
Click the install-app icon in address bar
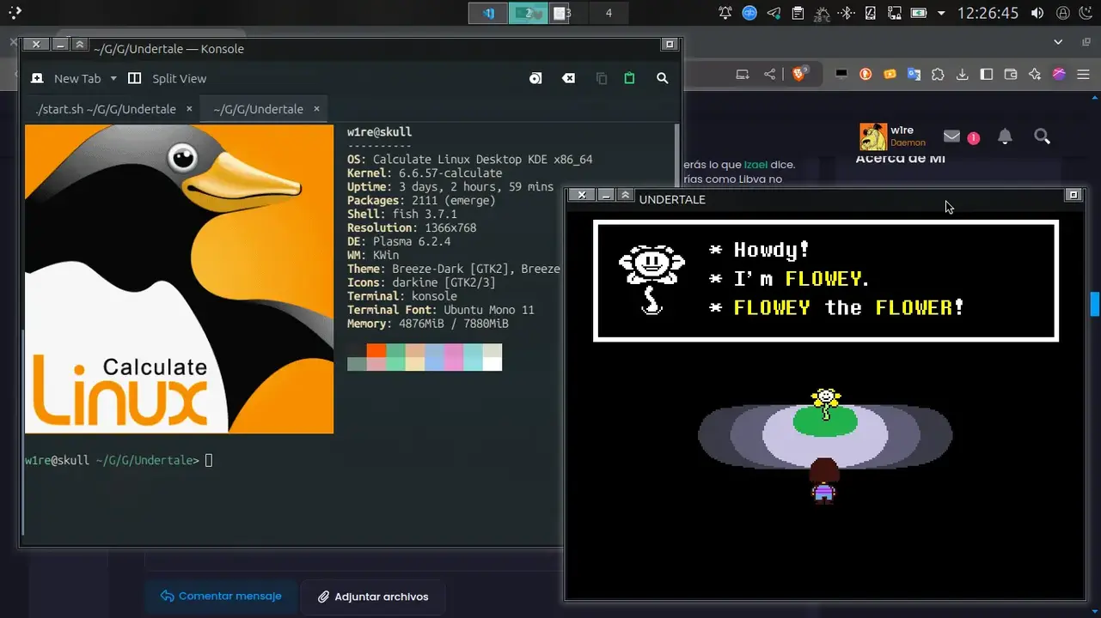coord(743,75)
